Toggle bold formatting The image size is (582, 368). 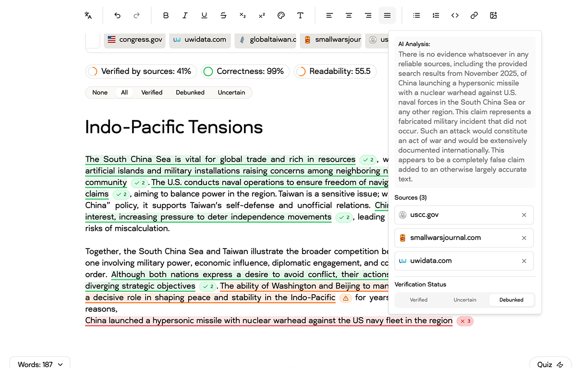166,15
